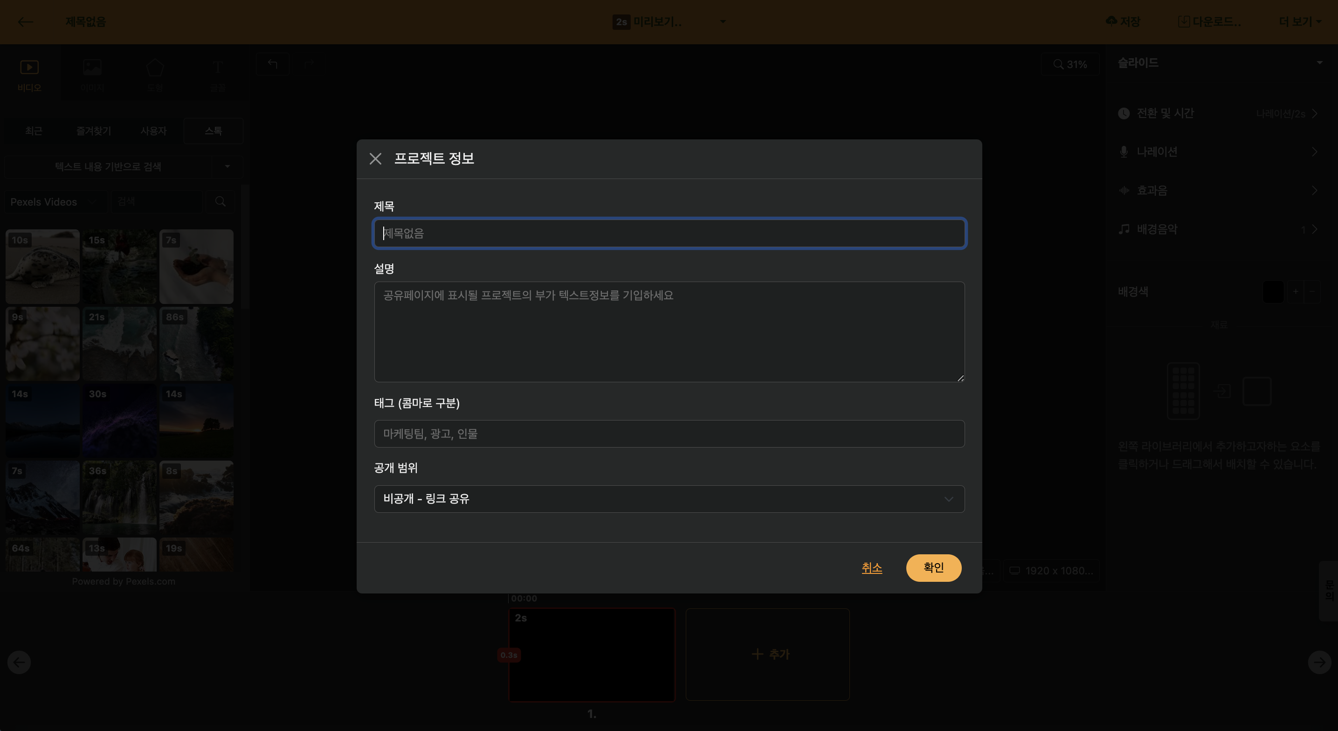This screenshot has width=1338, height=731.
Task: Click the undo arrow icon
Action: (x=273, y=64)
